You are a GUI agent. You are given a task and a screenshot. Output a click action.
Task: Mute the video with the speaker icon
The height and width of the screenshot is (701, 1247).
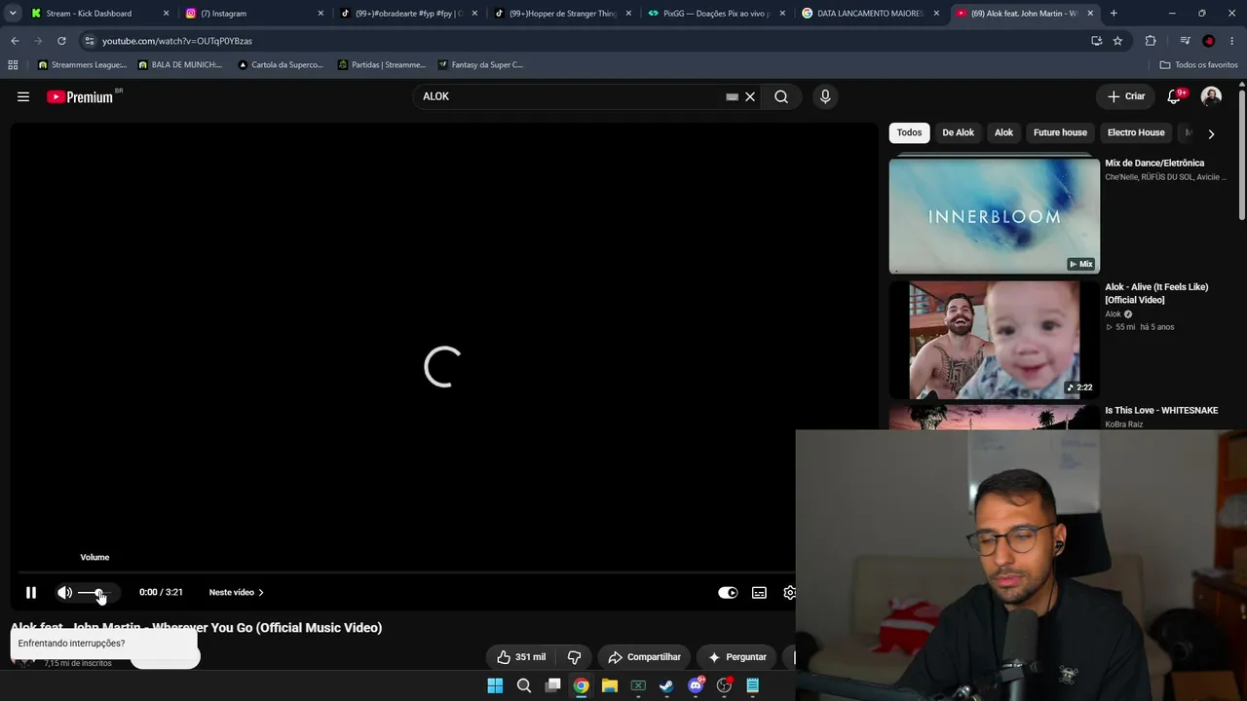(64, 592)
